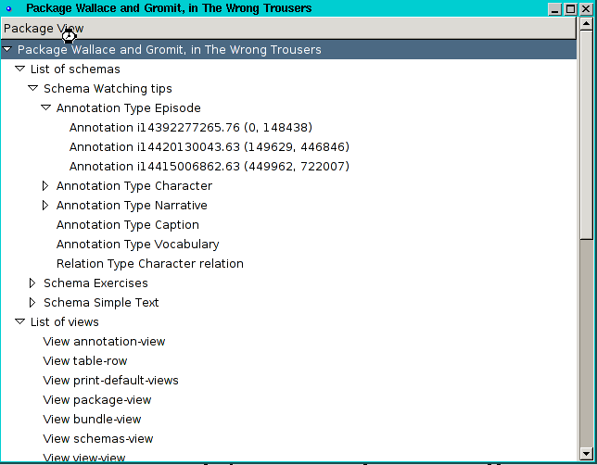Image resolution: width=597 pixels, height=465 pixels.
Task: Select Annotation Type Vocabulary
Action: click(x=137, y=245)
